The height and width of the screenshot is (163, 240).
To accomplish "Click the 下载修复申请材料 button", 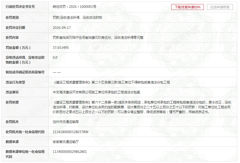I will (x=188, y=7).
